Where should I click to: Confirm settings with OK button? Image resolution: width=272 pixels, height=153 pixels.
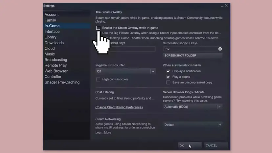(190, 145)
